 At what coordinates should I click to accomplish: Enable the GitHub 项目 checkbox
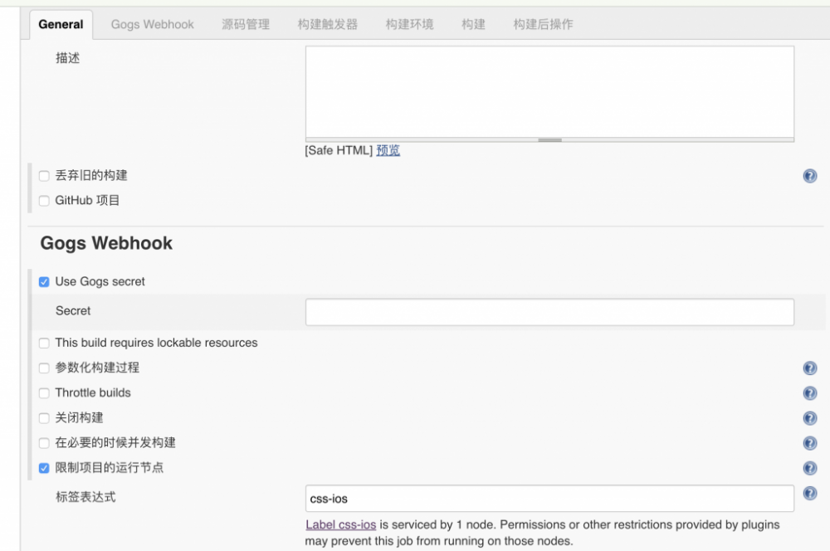(x=43, y=200)
